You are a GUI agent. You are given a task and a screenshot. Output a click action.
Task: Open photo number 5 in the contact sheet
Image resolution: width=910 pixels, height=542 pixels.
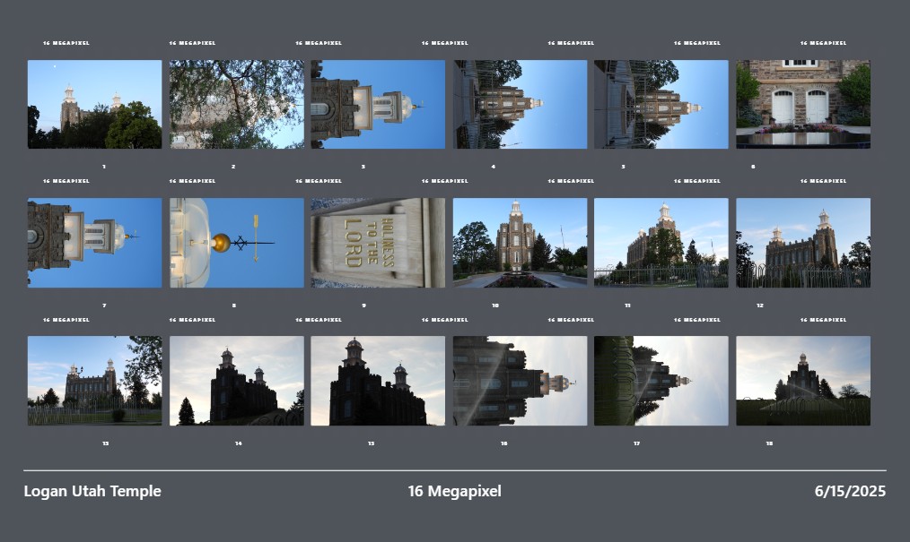tap(661, 104)
